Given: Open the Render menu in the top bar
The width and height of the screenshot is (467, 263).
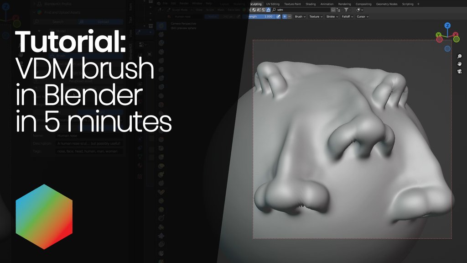Looking at the screenshot, I should pos(184,3).
